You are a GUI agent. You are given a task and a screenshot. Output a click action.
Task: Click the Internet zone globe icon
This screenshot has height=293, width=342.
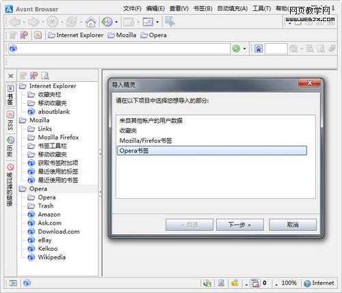pos(308,283)
